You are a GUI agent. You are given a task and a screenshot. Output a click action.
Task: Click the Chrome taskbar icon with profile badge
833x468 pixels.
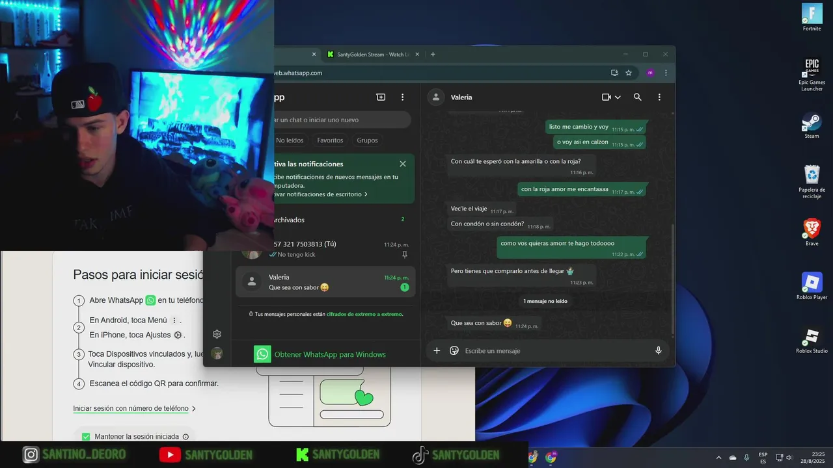(x=551, y=458)
